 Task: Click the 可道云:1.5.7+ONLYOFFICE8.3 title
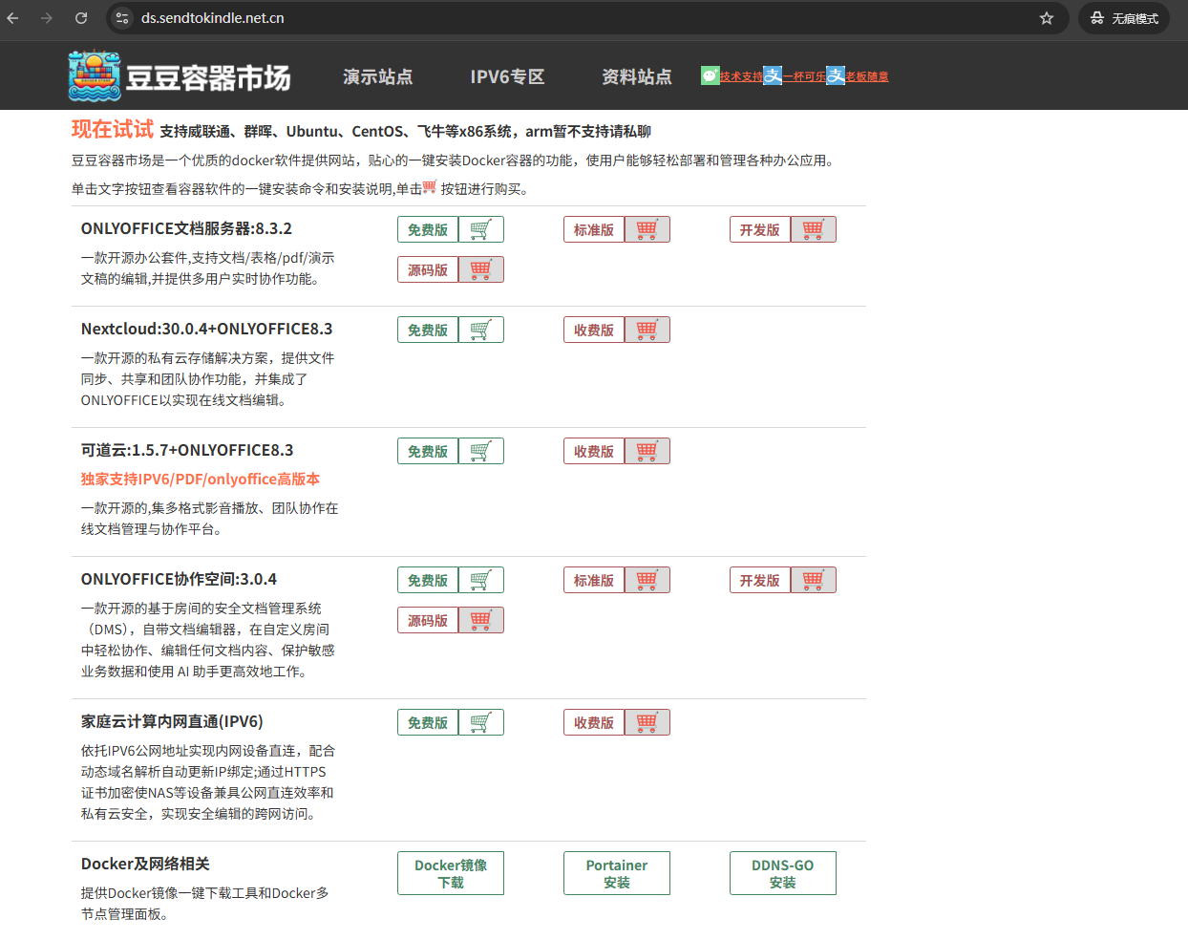pyautogui.click(x=187, y=450)
